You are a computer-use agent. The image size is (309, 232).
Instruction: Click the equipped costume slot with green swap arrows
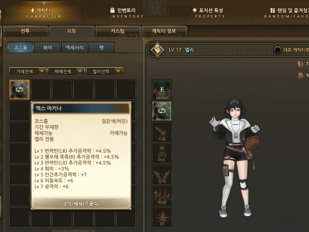[162, 111]
